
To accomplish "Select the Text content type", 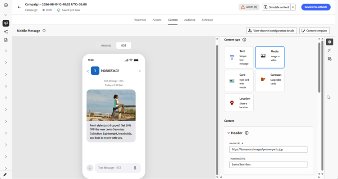I will 239,57.
